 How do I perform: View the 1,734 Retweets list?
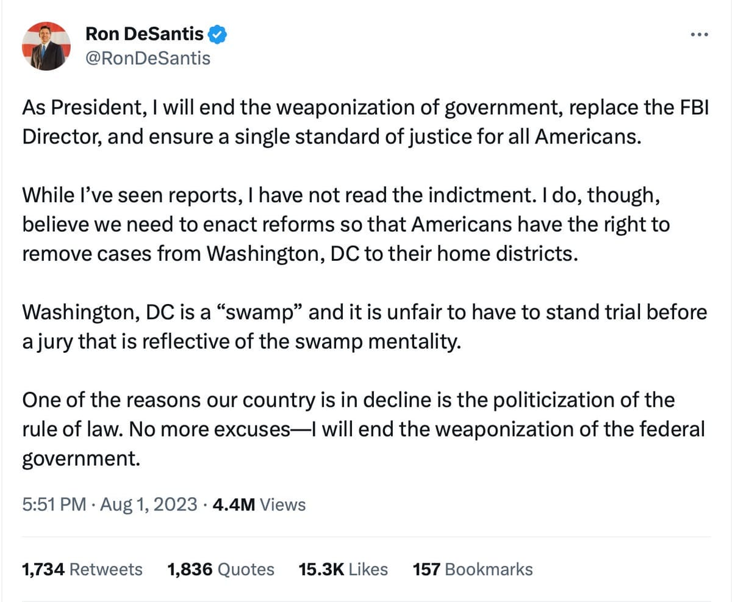pyautogui.click(x=82, y=569)
